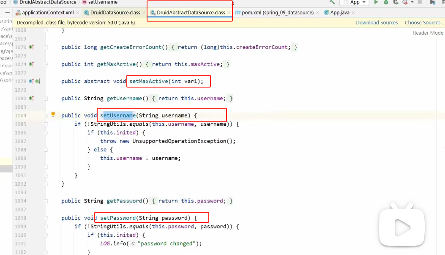The width and height of the screenshot is (445, 255).
Task: Click the highlighted setUsername method name
Action: click(x=118, y=115)
